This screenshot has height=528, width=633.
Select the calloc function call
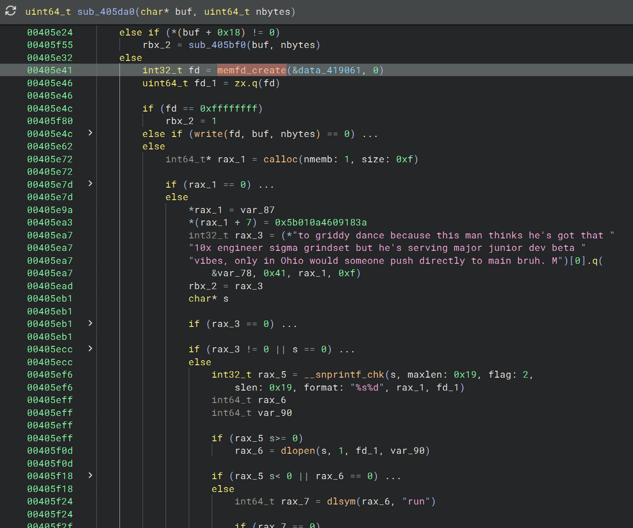point(281,159)
